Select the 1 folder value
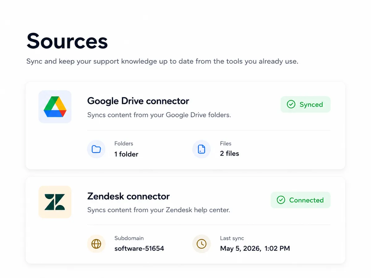This screenshot has height=278, width=371. click(x=126, y=154)
